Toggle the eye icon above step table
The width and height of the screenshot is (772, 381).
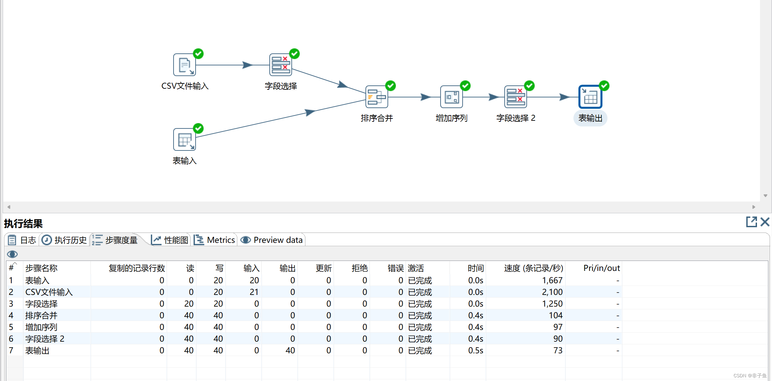pyautogui.click(x=12, y=254)
